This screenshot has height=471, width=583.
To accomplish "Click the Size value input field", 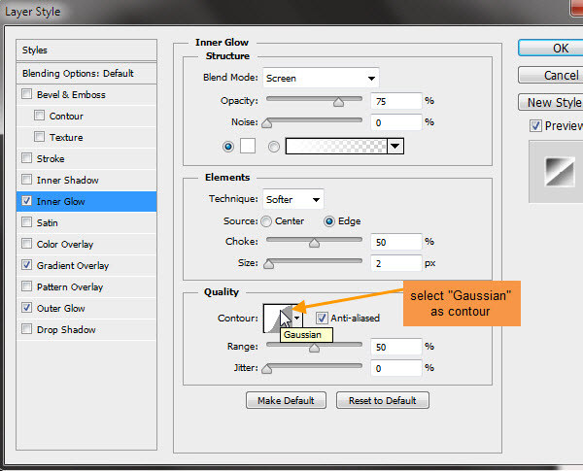I will [396, 262].
